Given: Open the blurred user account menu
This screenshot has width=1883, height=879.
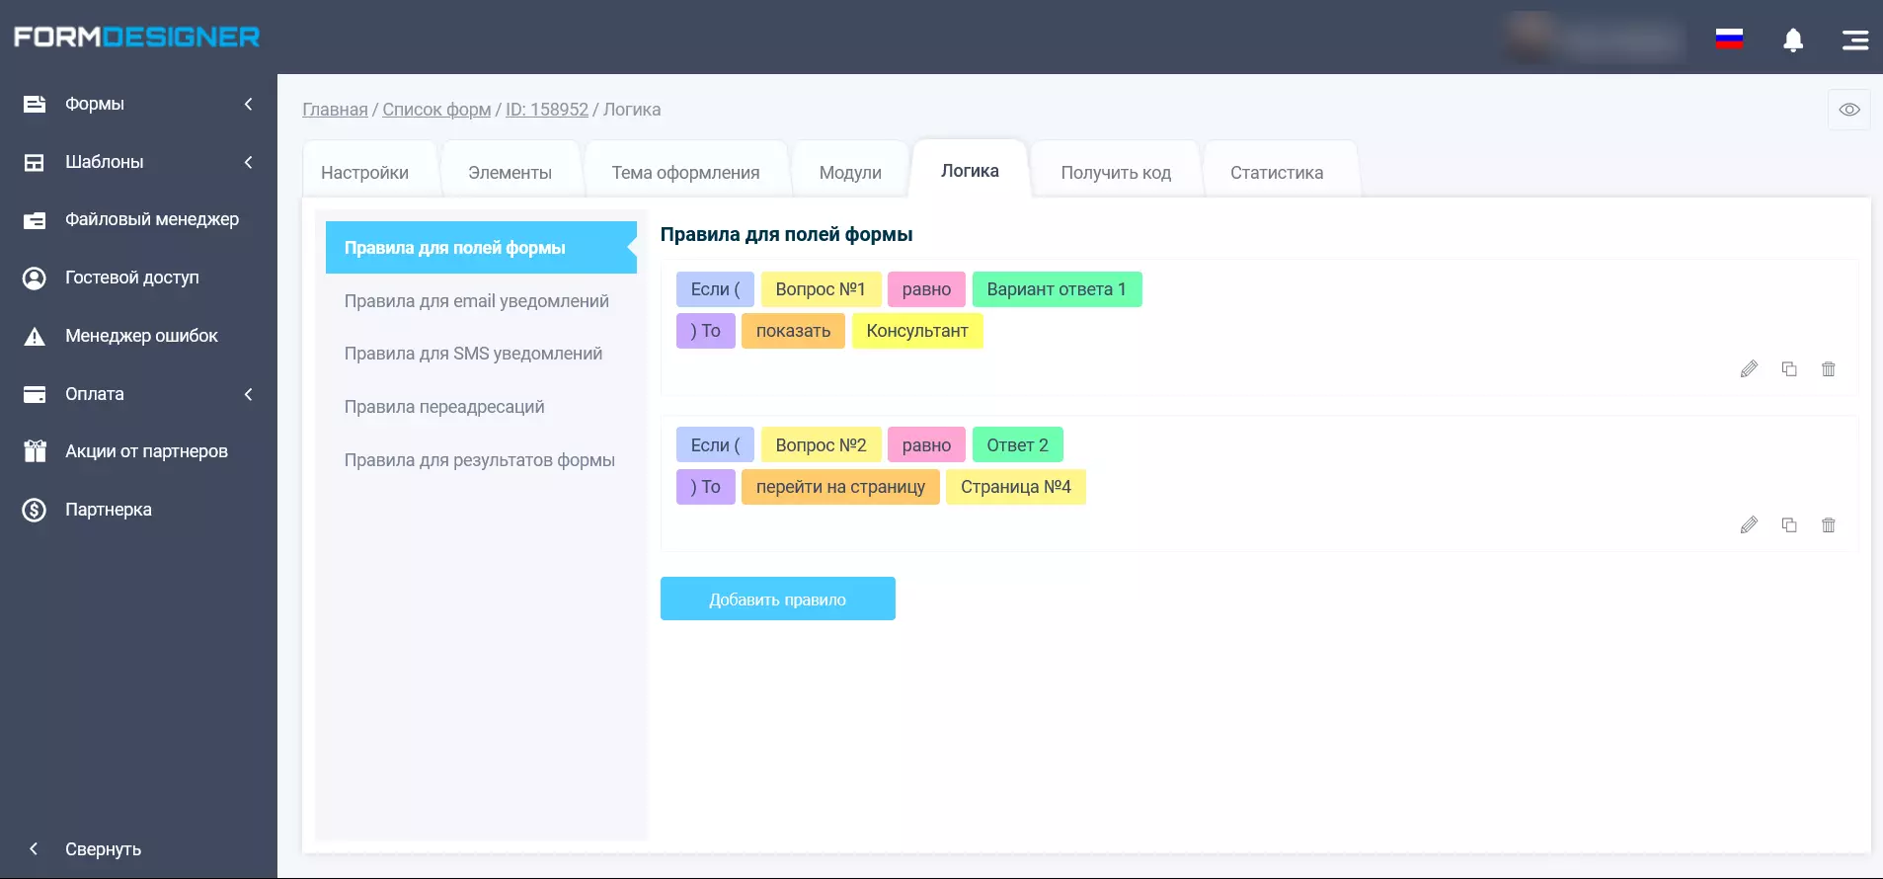Looking at the screenshot, I should [x=1595, y=40].
